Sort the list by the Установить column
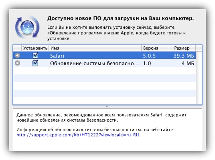 click(35, 48)
